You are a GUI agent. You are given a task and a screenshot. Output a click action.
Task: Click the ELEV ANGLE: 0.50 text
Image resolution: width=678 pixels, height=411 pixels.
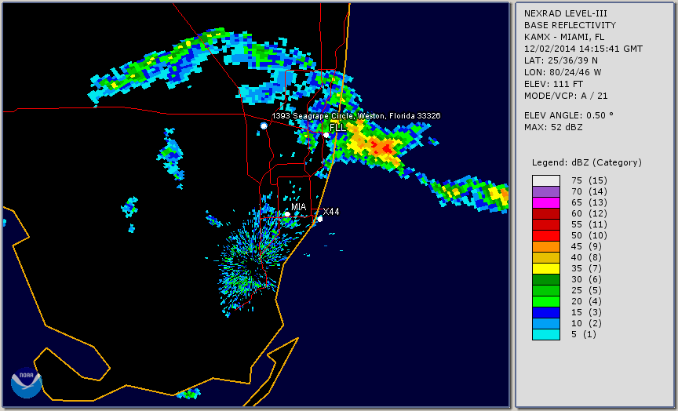[x=569, y=115]
